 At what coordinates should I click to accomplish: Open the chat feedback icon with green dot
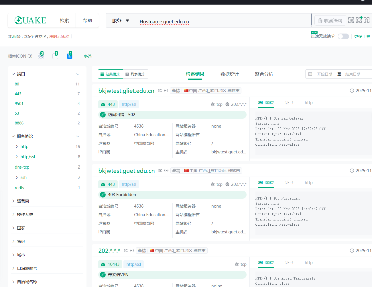point(359,20)
